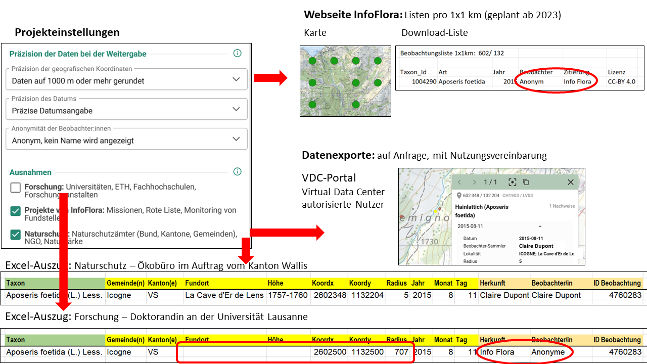
Task: Click the Info Flora Zitierung cell in download list
Action: pyautogui.click(x=577, y=81)
